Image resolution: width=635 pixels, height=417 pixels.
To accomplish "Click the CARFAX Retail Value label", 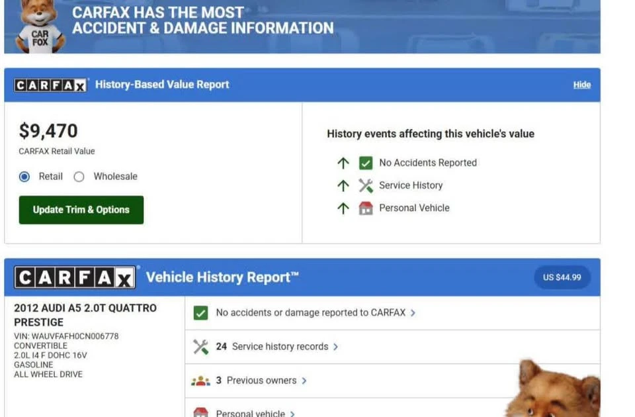I will point(57,152).
